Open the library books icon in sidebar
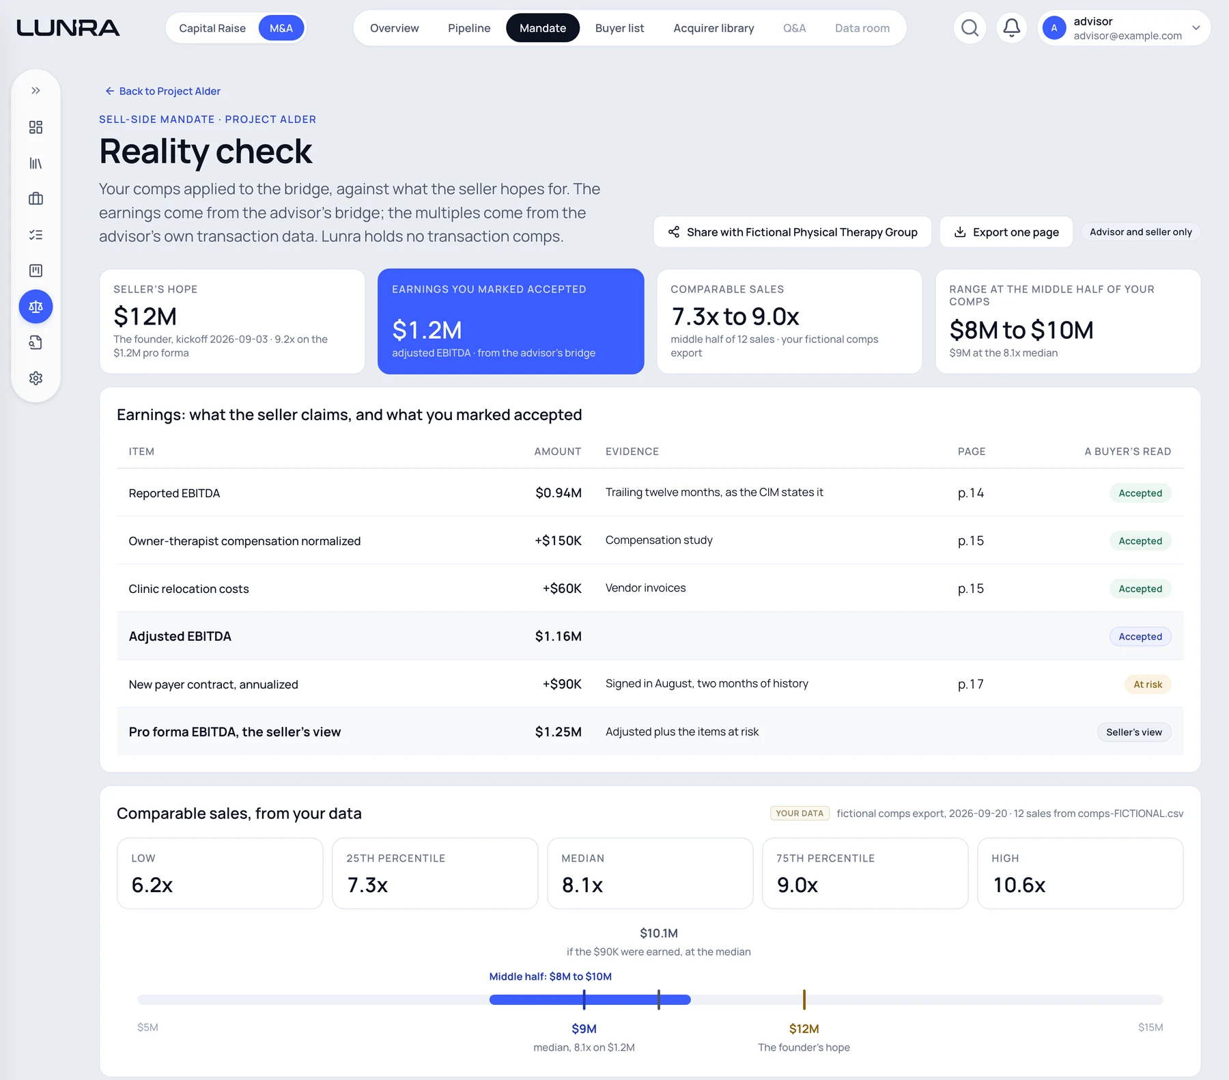 click(x=36, y=163)
